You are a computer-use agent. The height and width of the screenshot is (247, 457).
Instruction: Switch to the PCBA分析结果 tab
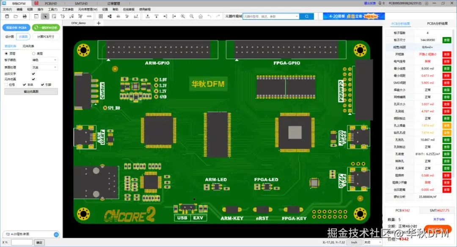(437, 24)
